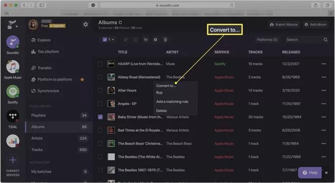Viewport: 335px width, 183px height.
Task: Open the Platforms (3) filter dropdown
Action: point(267,40)
